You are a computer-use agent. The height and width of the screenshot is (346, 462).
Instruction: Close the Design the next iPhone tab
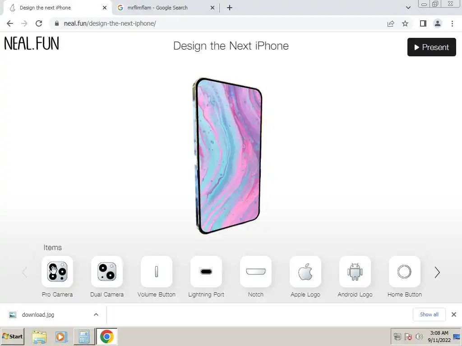click(x=105, y=8)
